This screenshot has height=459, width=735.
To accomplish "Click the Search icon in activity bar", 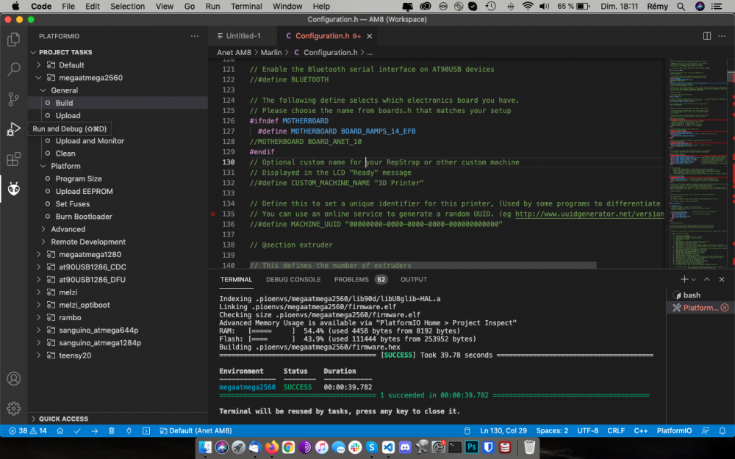I will (x=13, y=69).
